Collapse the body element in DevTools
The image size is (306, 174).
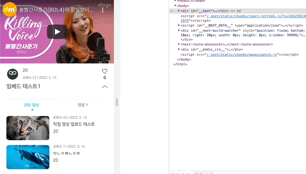(x=175, y=6)
